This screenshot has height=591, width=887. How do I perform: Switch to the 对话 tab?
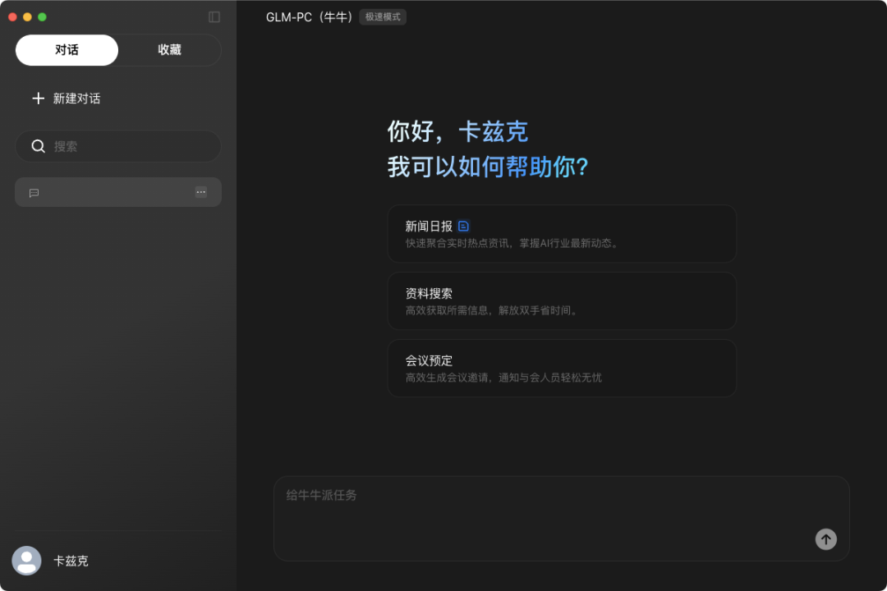(67, 50)
